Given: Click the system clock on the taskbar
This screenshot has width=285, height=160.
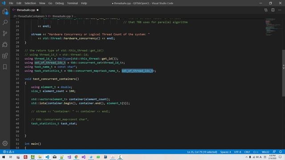Looking at the screenshot, I should coord(272,157).
